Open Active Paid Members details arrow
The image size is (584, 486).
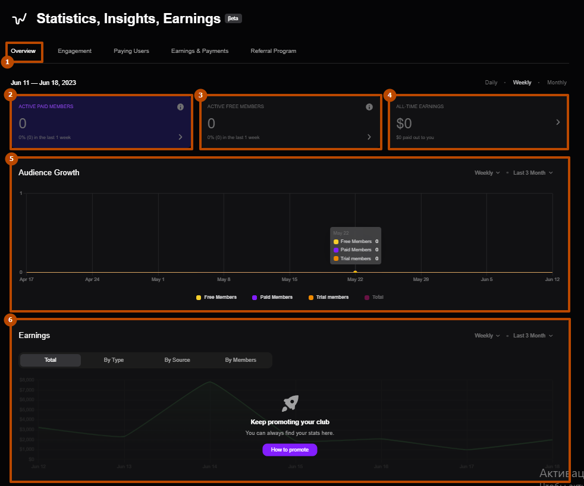pos(180,137)
